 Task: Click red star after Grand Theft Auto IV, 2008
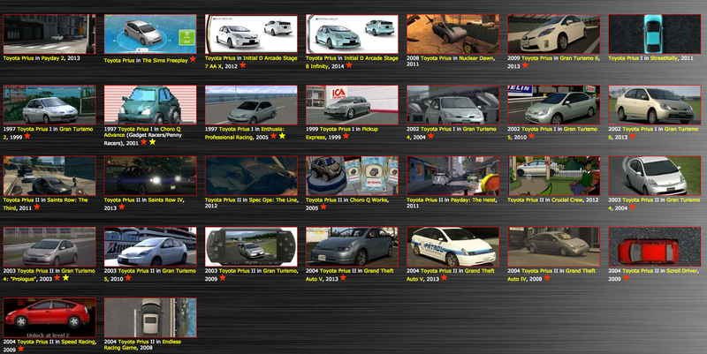point(547,278)
